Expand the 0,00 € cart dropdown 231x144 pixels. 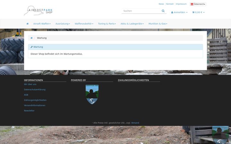tap(198, 12)
